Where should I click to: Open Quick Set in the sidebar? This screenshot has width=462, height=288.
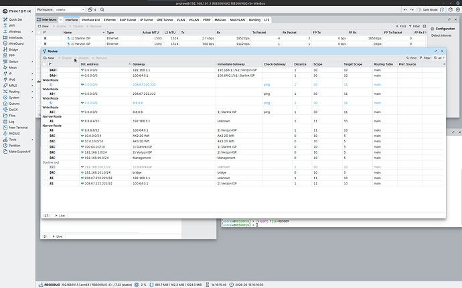(x=15, y=19)
